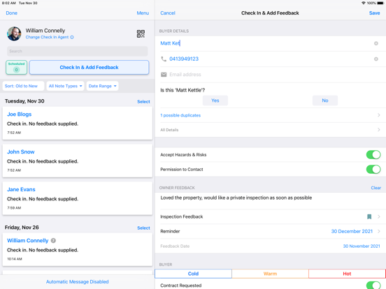386x289 pixels.
Task: Clear the phone number field
Action: [376, 59]
